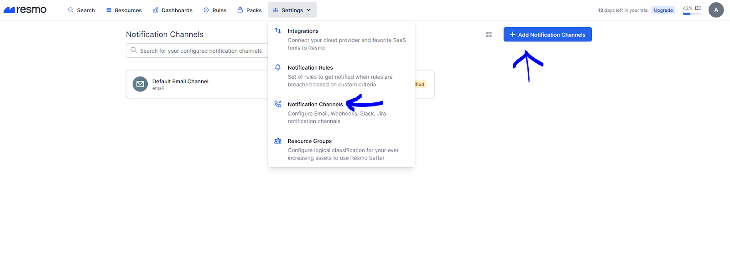Focus the notification channels search field

pos(201,51)
